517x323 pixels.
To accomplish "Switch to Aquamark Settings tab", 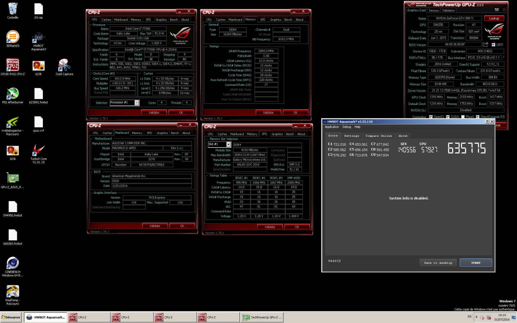I will (x=351, y=136).
